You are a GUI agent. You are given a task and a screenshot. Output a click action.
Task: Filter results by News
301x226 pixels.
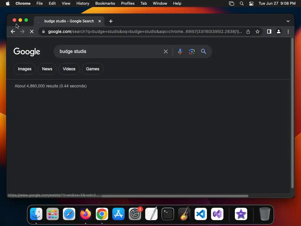click(47, 69)
